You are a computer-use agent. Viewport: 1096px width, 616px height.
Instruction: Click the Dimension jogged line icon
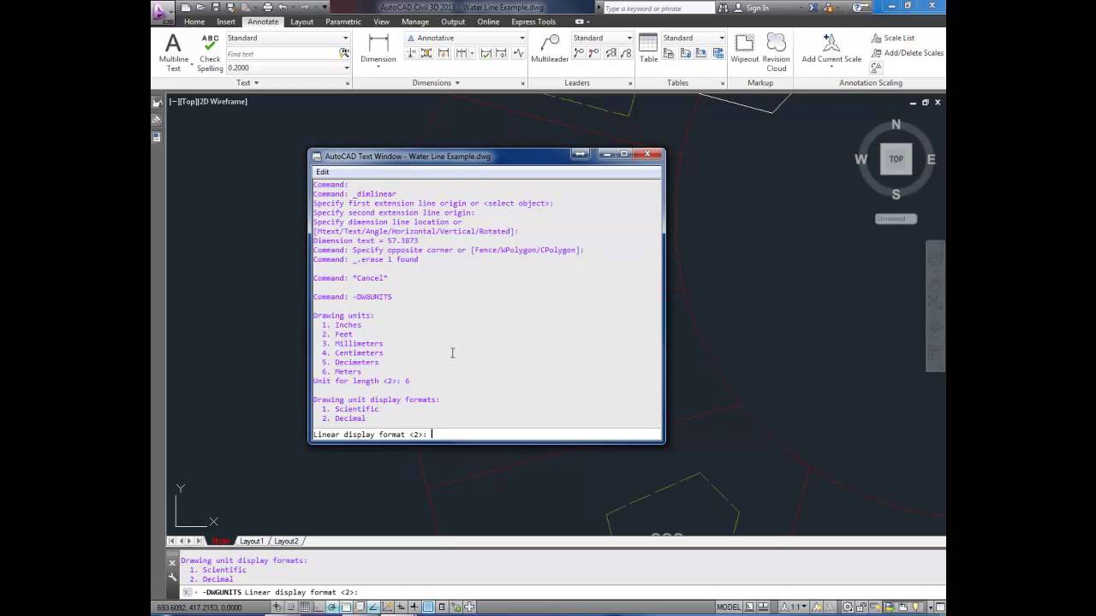519,53
